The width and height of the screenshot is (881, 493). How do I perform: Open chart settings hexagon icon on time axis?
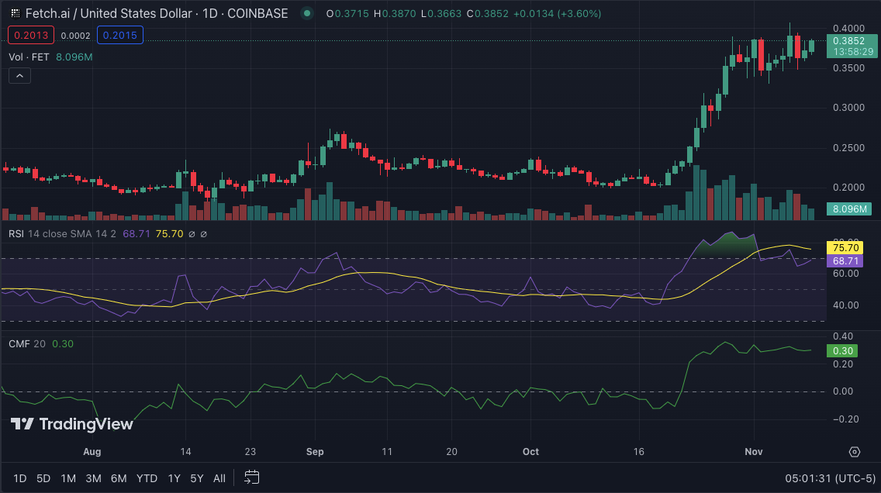click(x=855, y=452)
